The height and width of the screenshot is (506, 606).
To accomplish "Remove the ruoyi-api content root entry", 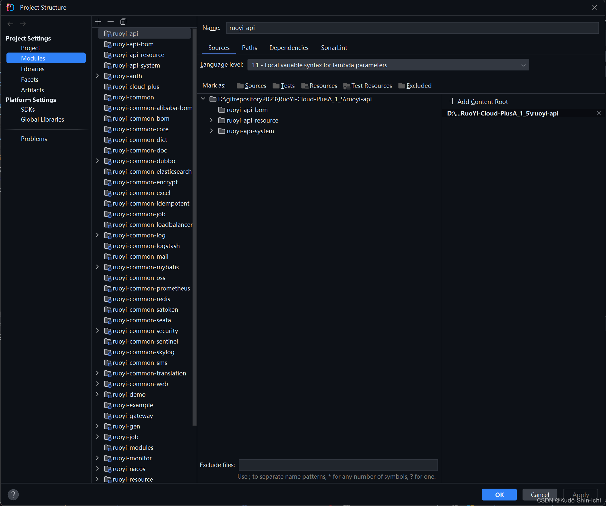I will point(599,113).
